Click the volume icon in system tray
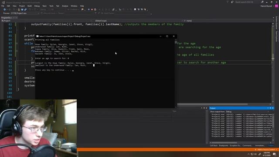This screenshot has width=279, height=157. coord(255,154)
